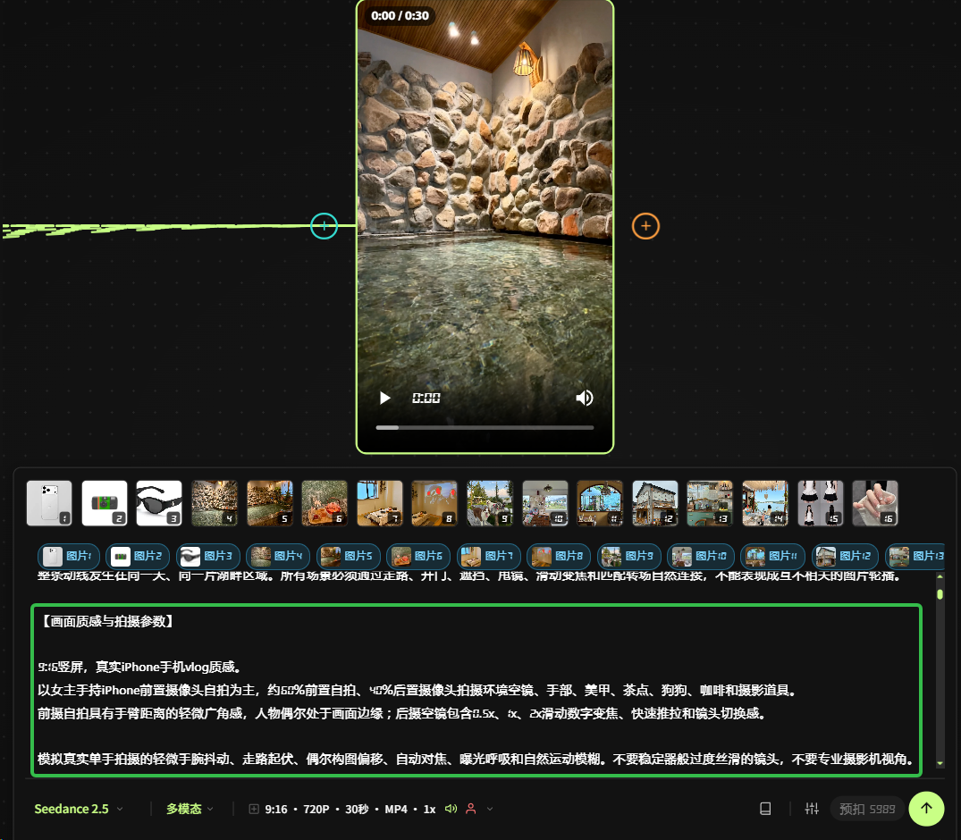The image size is (961, 840).
Task: Click the orange plus connector right of video
Action: tap(645, 226)
